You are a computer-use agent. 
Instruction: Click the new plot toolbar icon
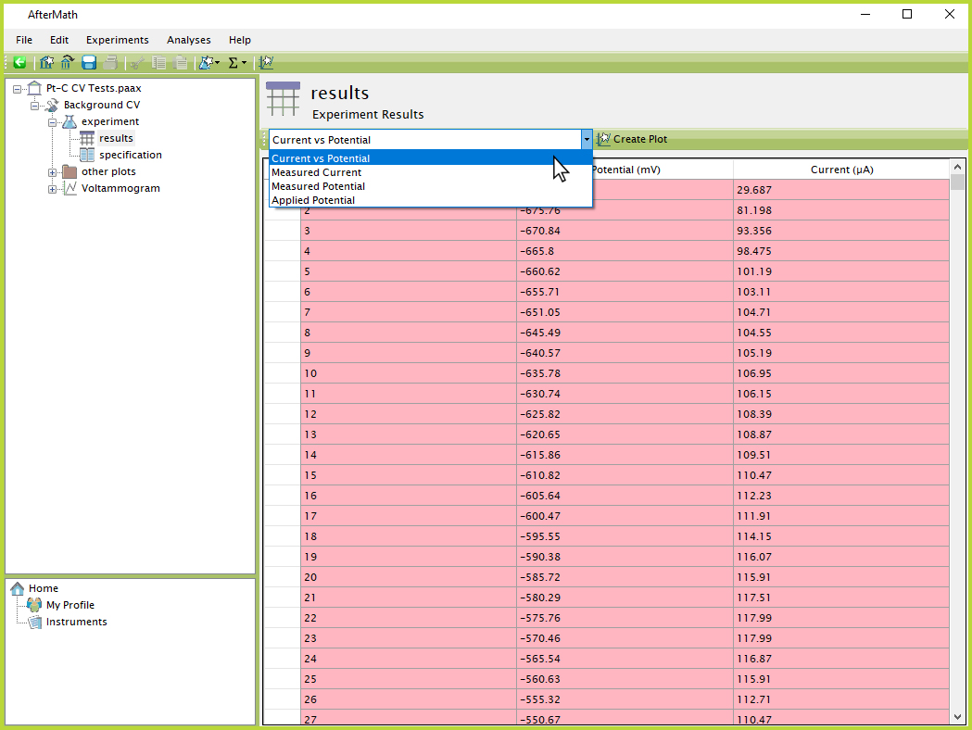(x=267, y=63)
